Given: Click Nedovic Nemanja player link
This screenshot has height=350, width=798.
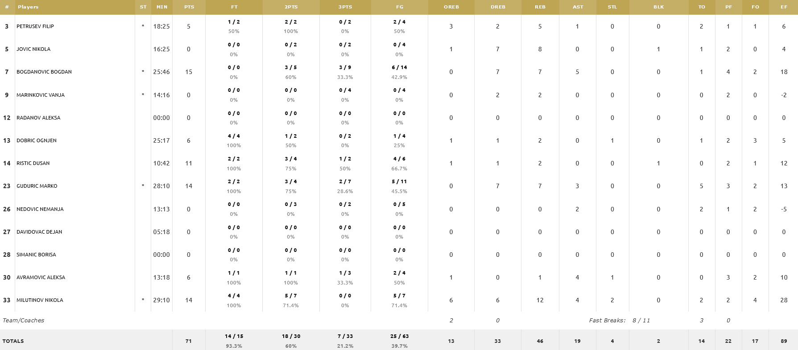Looking at the screenshot, I should [40, 209].
